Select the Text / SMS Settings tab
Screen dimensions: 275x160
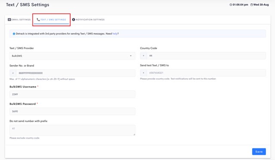pyautogui.click(x=52, y=20)
